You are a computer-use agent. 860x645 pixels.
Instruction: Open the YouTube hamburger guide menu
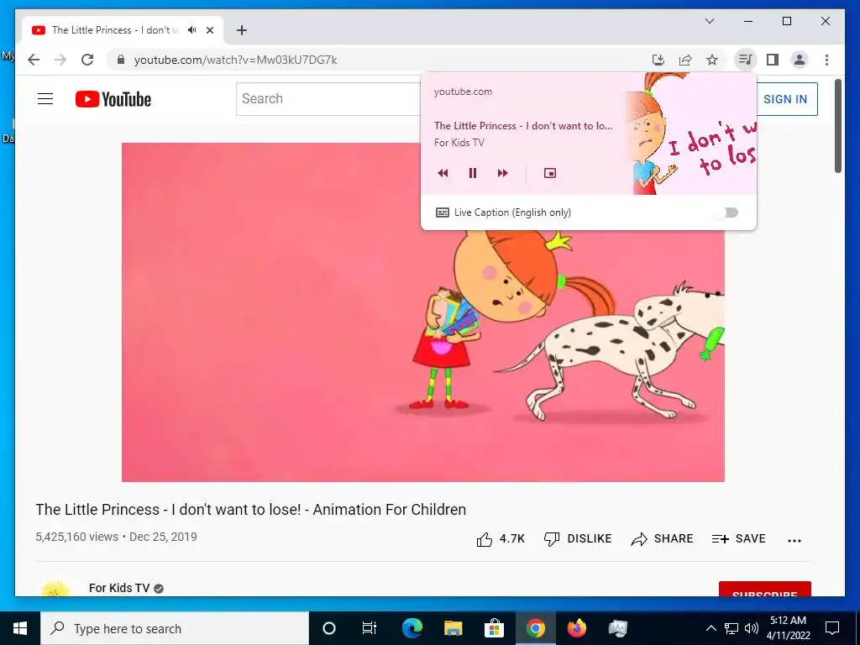pyautogui.click(x=45, y=99)
